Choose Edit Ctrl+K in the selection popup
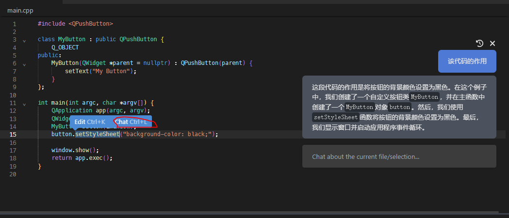Image resolution: width=509 pixels, height=218 pixels. tap(90, 122)
